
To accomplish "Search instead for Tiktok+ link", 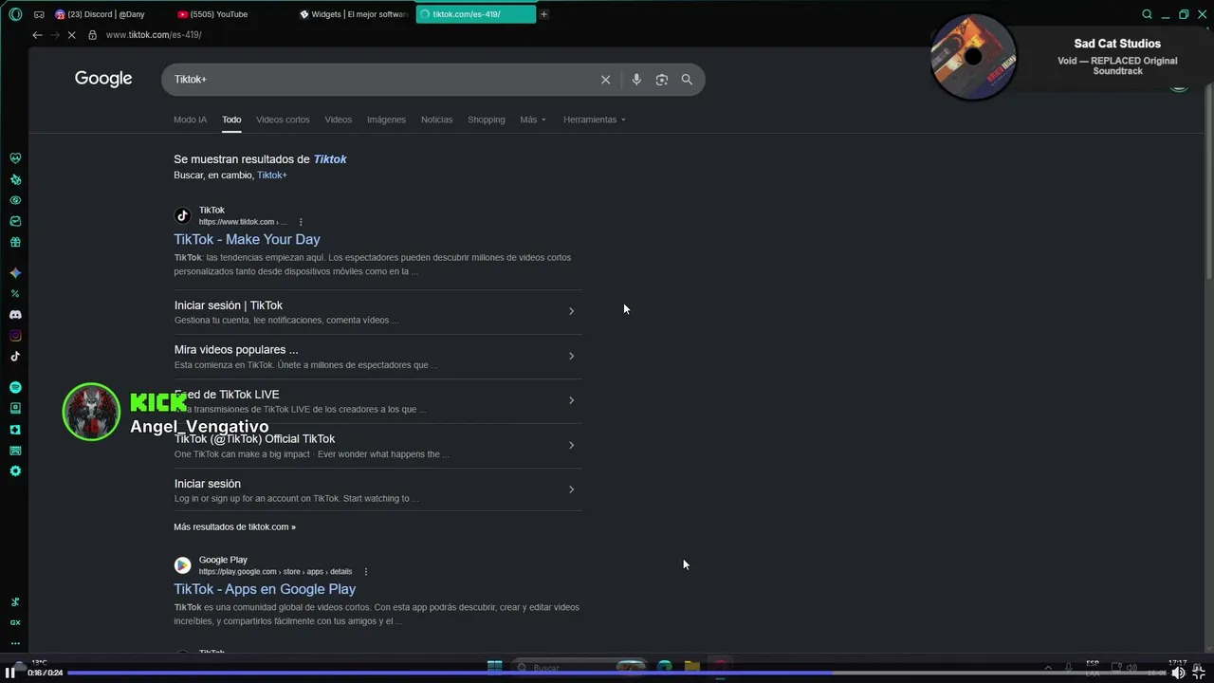I will (x=271, y=175).
